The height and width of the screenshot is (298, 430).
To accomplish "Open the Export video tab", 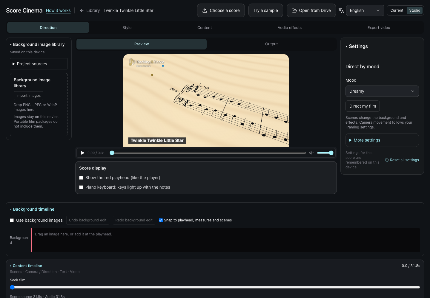I will point(379,27).
